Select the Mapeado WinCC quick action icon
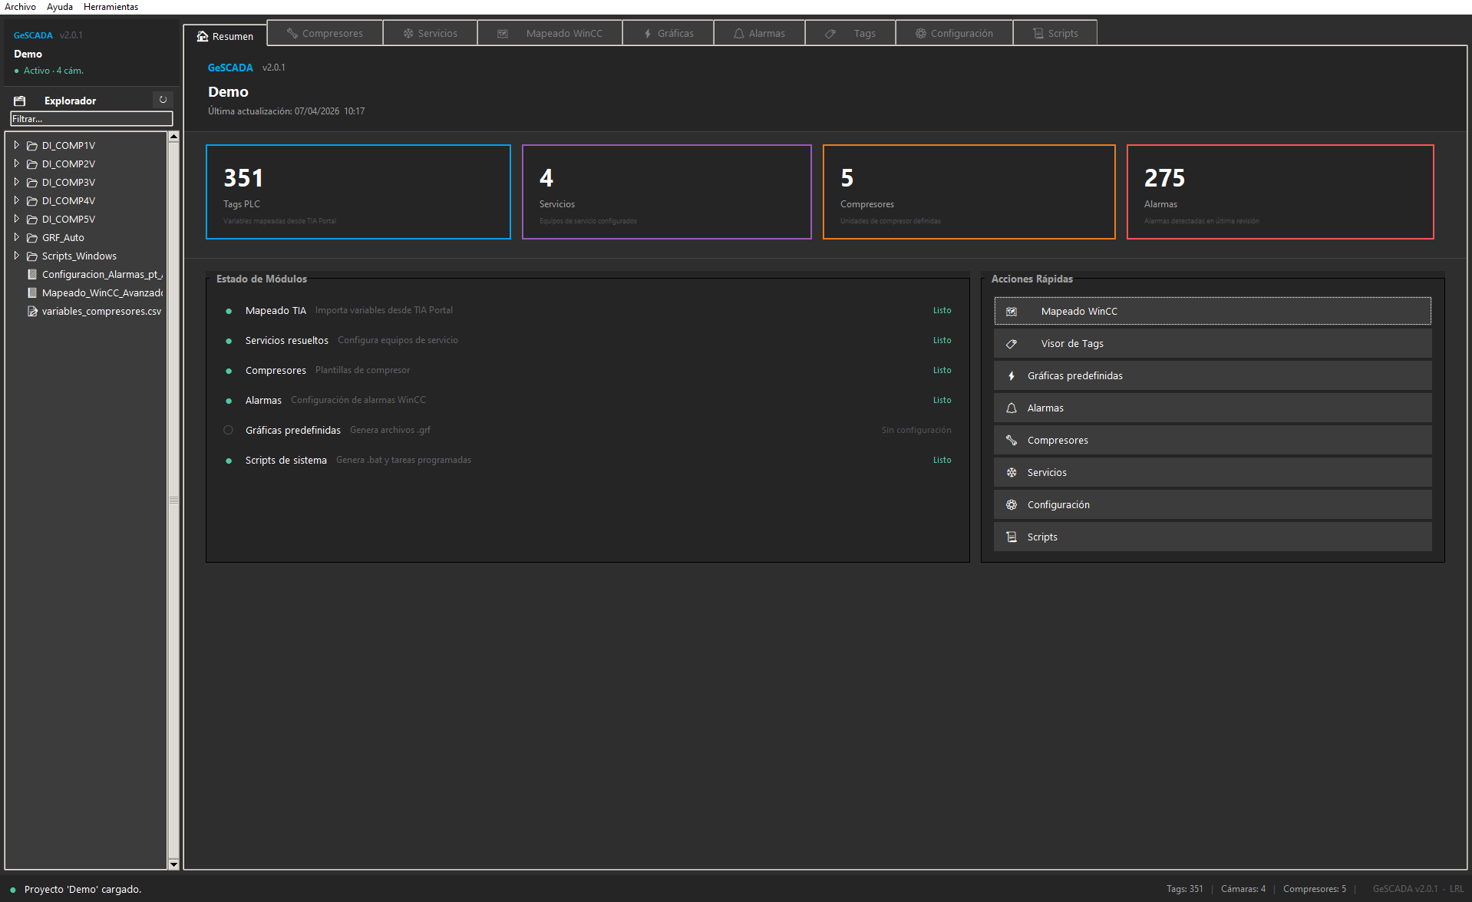Viewport: 1472px width, 902px height. [x=1012, y=311]
